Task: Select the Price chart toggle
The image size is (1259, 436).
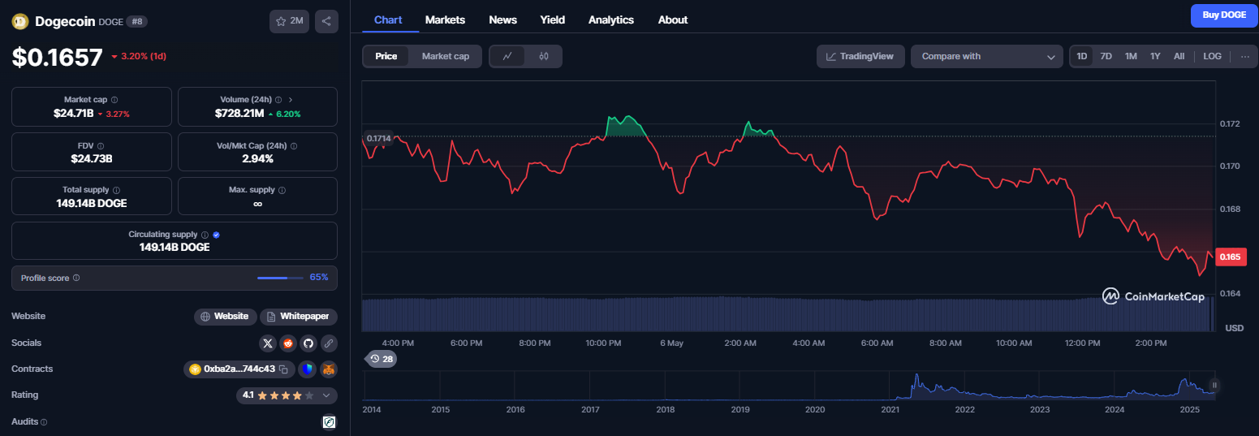Action: coord(386,56)
